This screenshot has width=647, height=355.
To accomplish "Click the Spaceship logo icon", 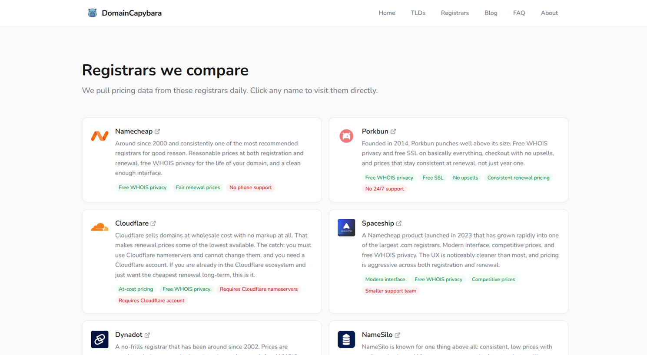I will 346,227.
